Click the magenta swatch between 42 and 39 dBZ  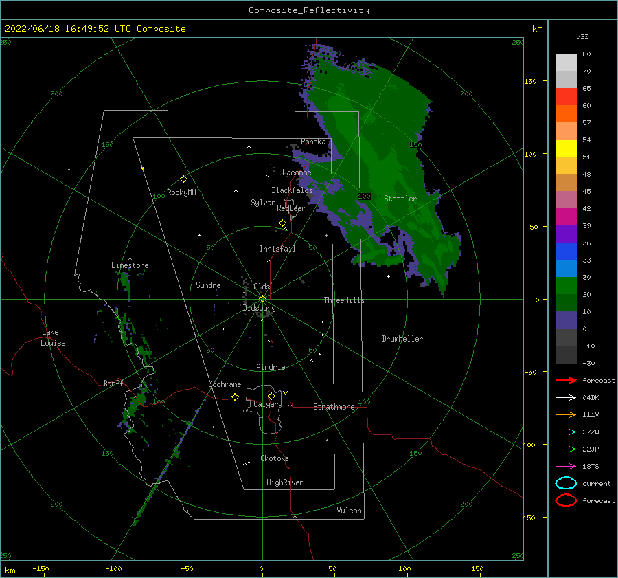click(566, 217)
